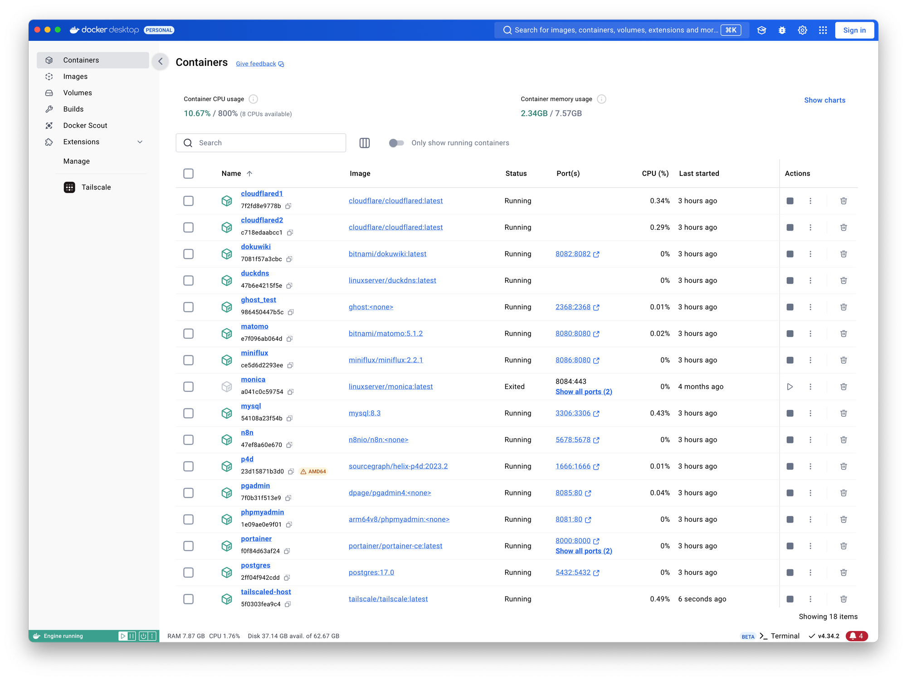Show memory usage info tooltip icon
Image resolution: width=907 pixels, height=680 pixels.
click(x=601, y=99)
